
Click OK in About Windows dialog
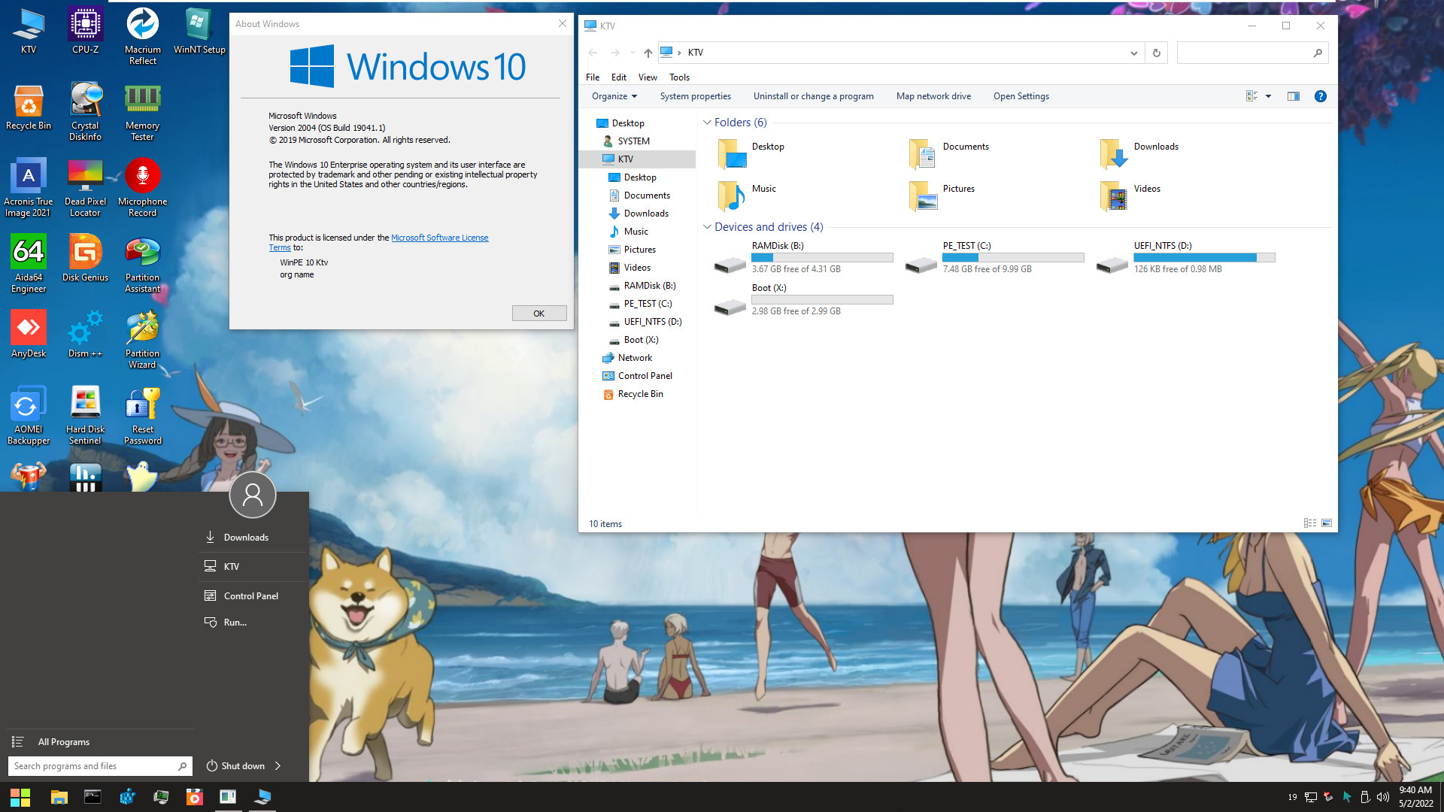(539, 314)
